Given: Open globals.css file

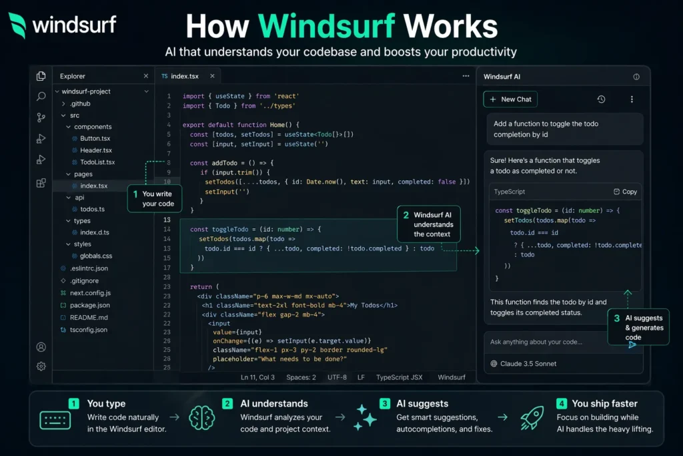Looking at the screenshot, I should click(96, 256).
